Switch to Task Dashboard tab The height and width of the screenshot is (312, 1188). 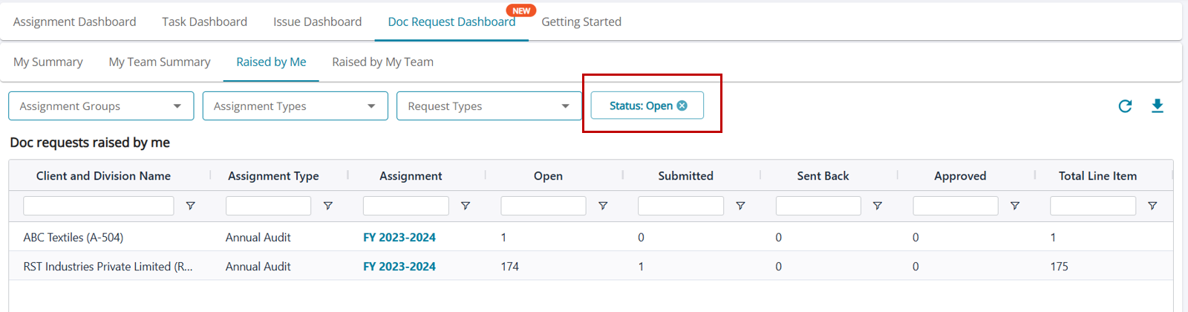(205, 22)
